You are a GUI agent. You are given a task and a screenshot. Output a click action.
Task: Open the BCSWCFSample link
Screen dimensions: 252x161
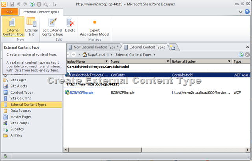(x=82, y=93)
